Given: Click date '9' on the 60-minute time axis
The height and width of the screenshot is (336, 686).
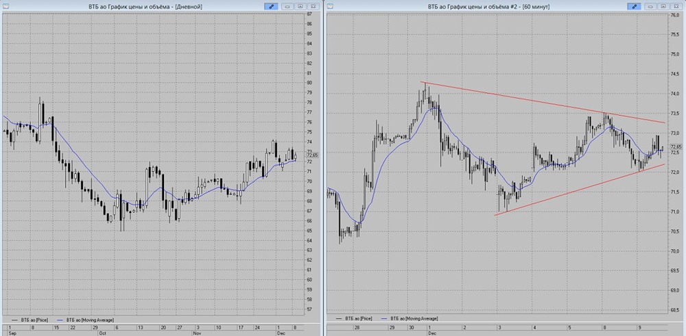Looking at the screenshot, I should (x=638, y=327).
